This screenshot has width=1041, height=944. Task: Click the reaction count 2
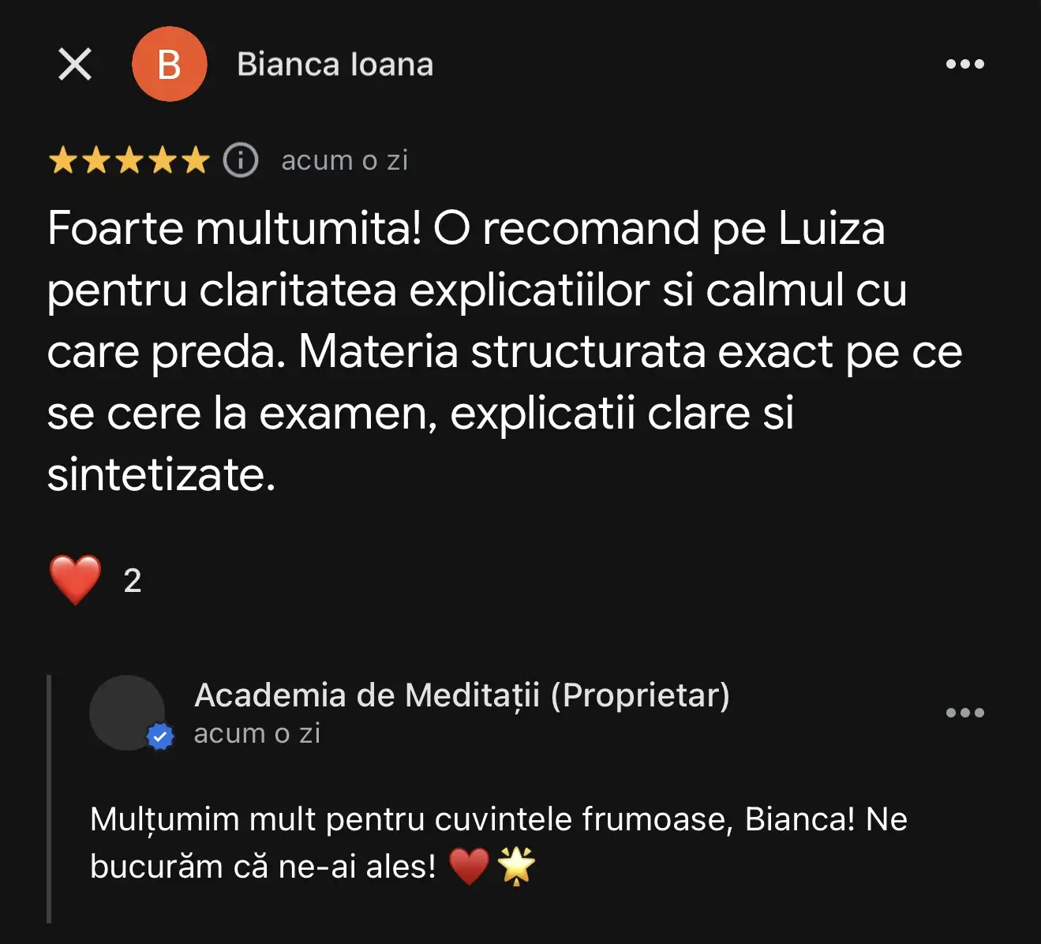coord(133,581)
